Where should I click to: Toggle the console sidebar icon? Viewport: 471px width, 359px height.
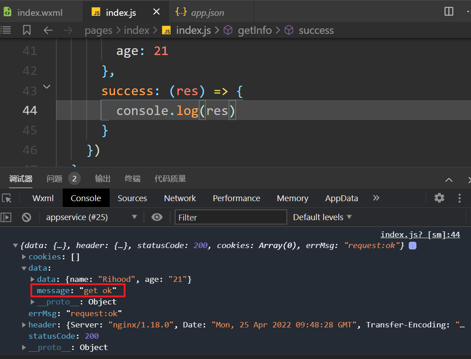tap(6, 217)
